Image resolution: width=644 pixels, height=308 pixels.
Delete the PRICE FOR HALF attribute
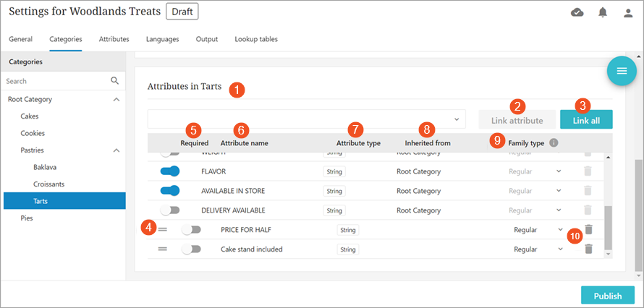tap(588, 229)
